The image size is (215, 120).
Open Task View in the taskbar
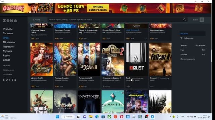click(x=78, y=117)
